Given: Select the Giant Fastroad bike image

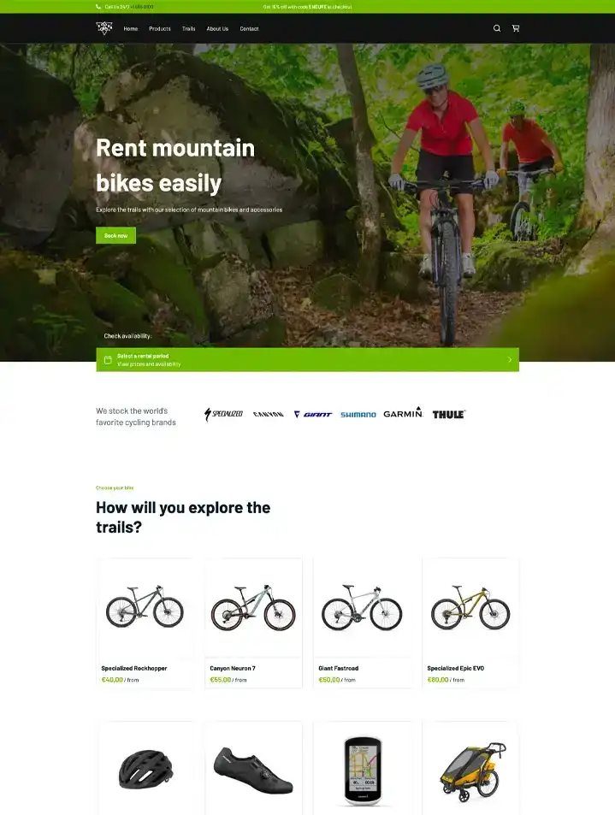Looking at the screenshot, I should click(x=362, y=608).
